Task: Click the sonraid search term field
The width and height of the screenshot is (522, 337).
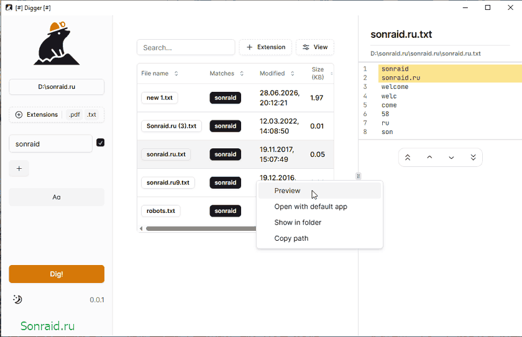Action: click(50, 144)
